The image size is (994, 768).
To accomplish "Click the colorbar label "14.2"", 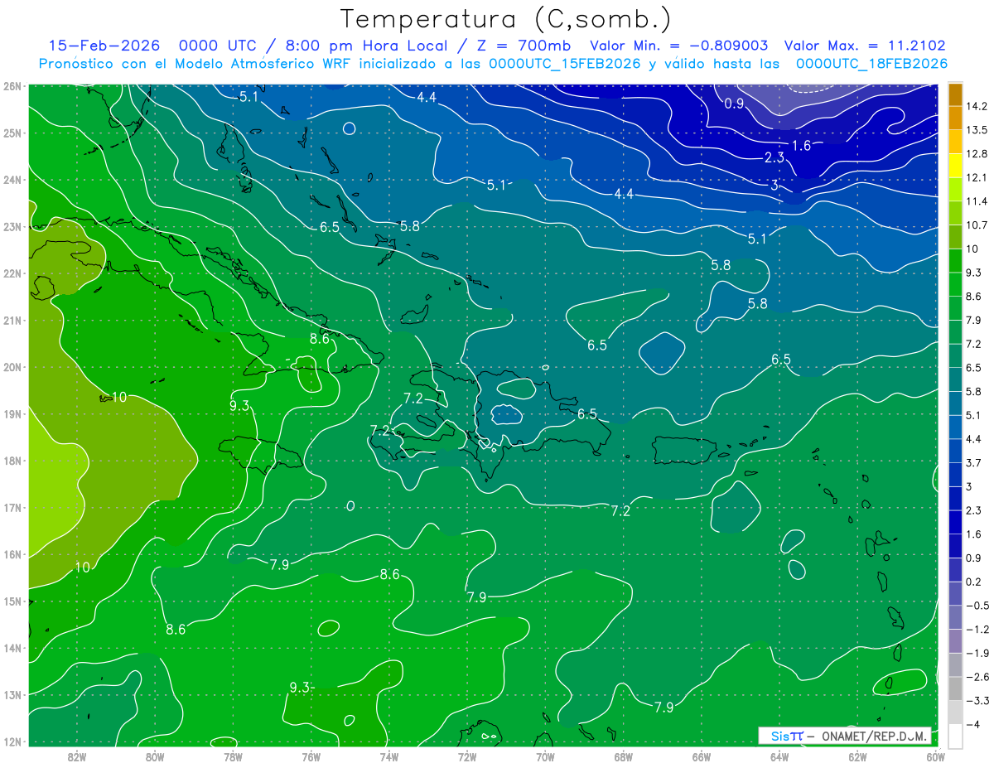I will coord(977,106).
